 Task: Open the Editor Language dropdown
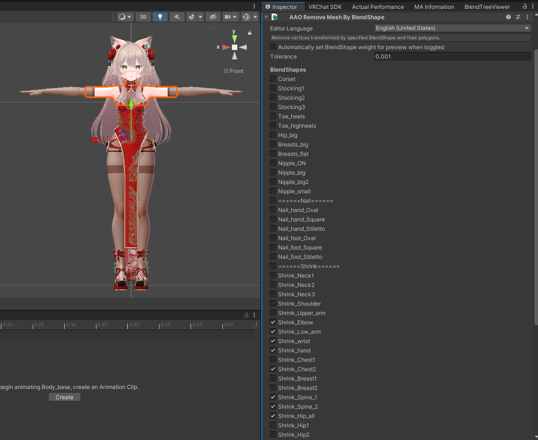pyautogui.click(x=452, y=28)
